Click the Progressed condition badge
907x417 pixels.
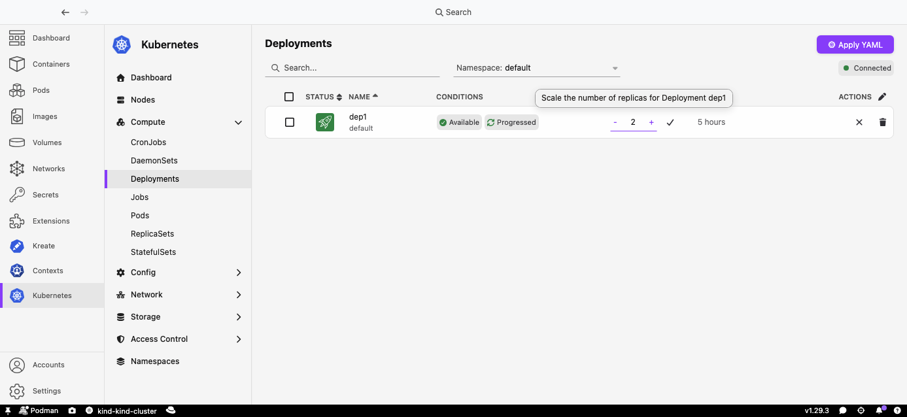511,122
